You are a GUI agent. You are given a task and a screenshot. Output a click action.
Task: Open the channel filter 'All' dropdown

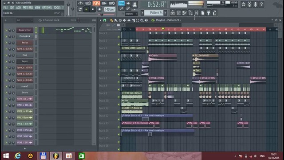click(x=24, y=20)
